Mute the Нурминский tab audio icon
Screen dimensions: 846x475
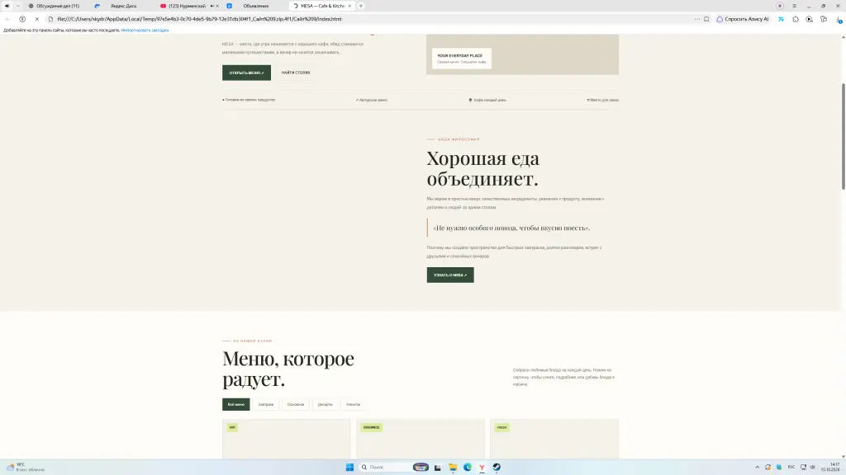212,6
